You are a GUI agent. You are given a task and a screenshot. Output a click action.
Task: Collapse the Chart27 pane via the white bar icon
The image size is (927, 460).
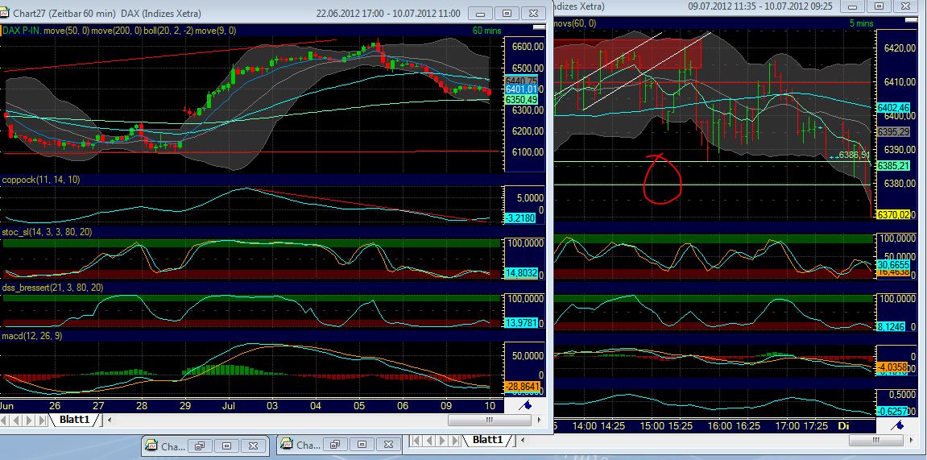(x=539, y=27)
